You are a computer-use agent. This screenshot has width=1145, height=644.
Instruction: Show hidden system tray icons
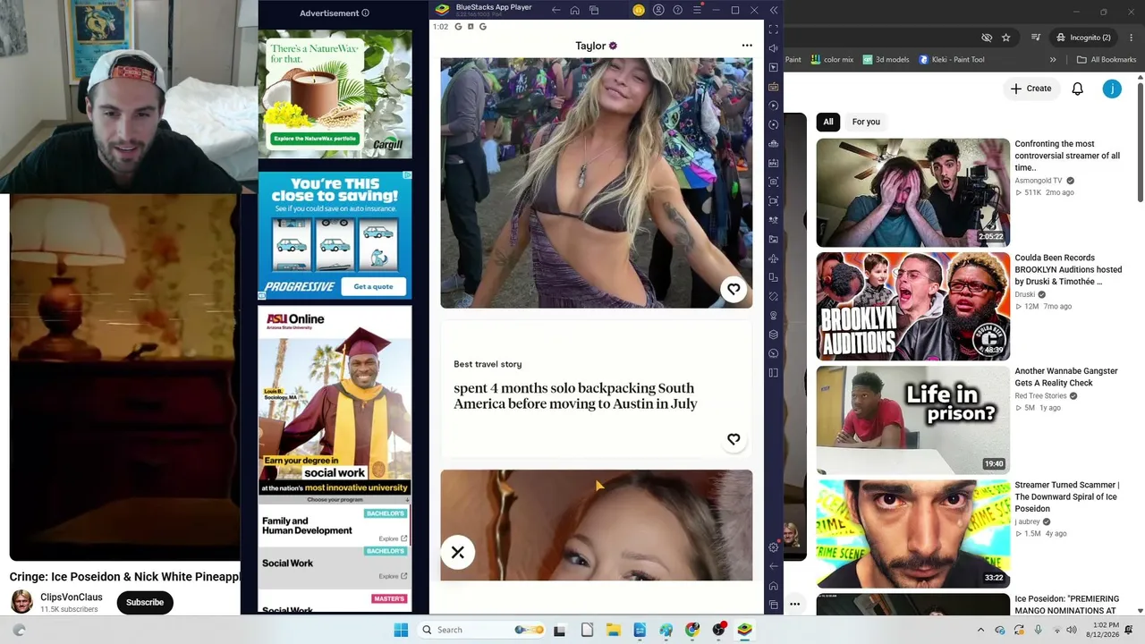pos(980,630)
